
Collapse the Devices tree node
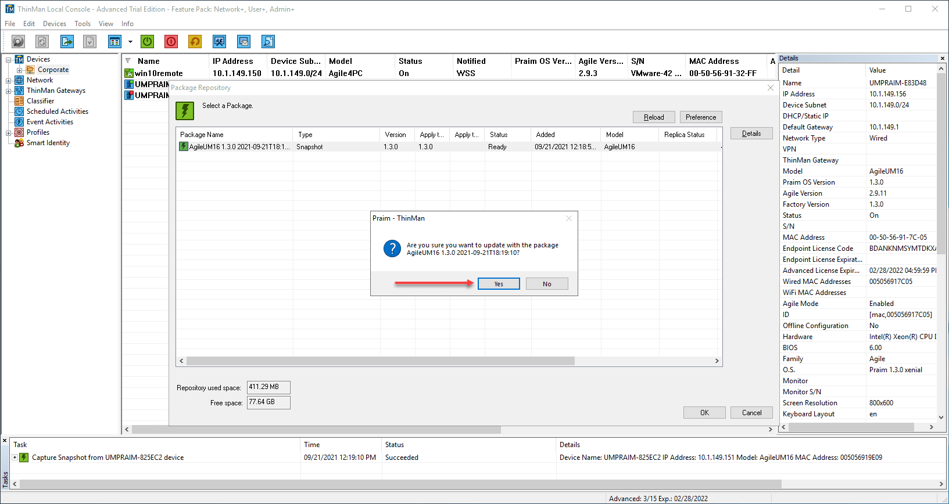tap(9, 59)
